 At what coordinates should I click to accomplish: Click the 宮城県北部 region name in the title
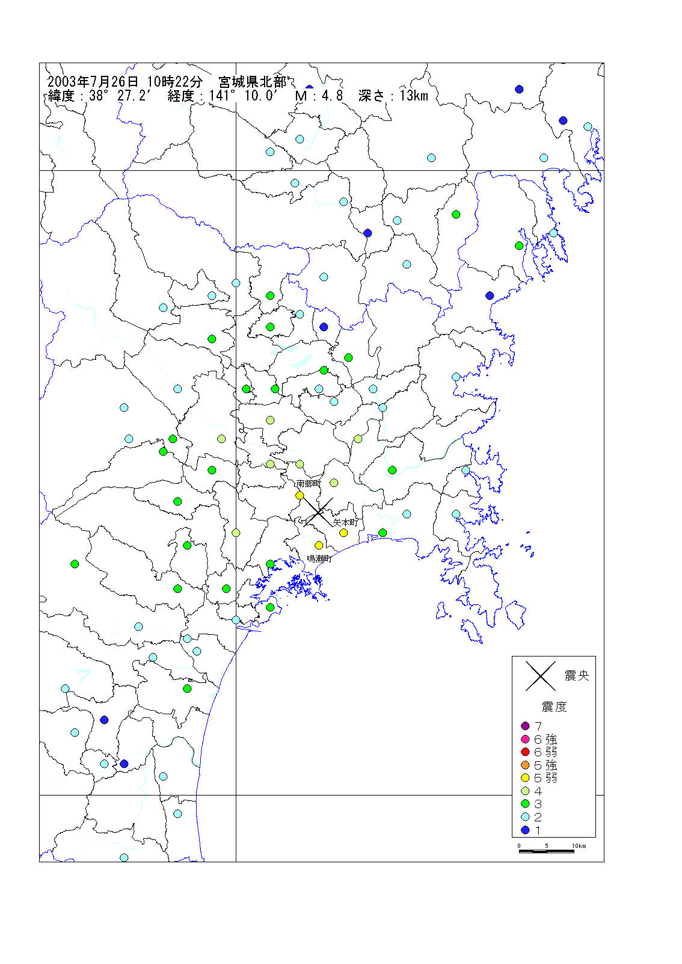tap(252, 82)
